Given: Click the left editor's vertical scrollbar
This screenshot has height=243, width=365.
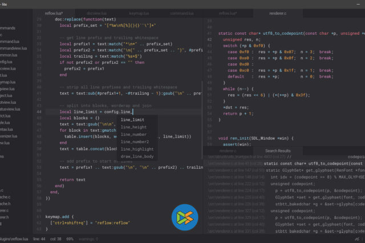Looking at the screenshot, I should 202,120.
